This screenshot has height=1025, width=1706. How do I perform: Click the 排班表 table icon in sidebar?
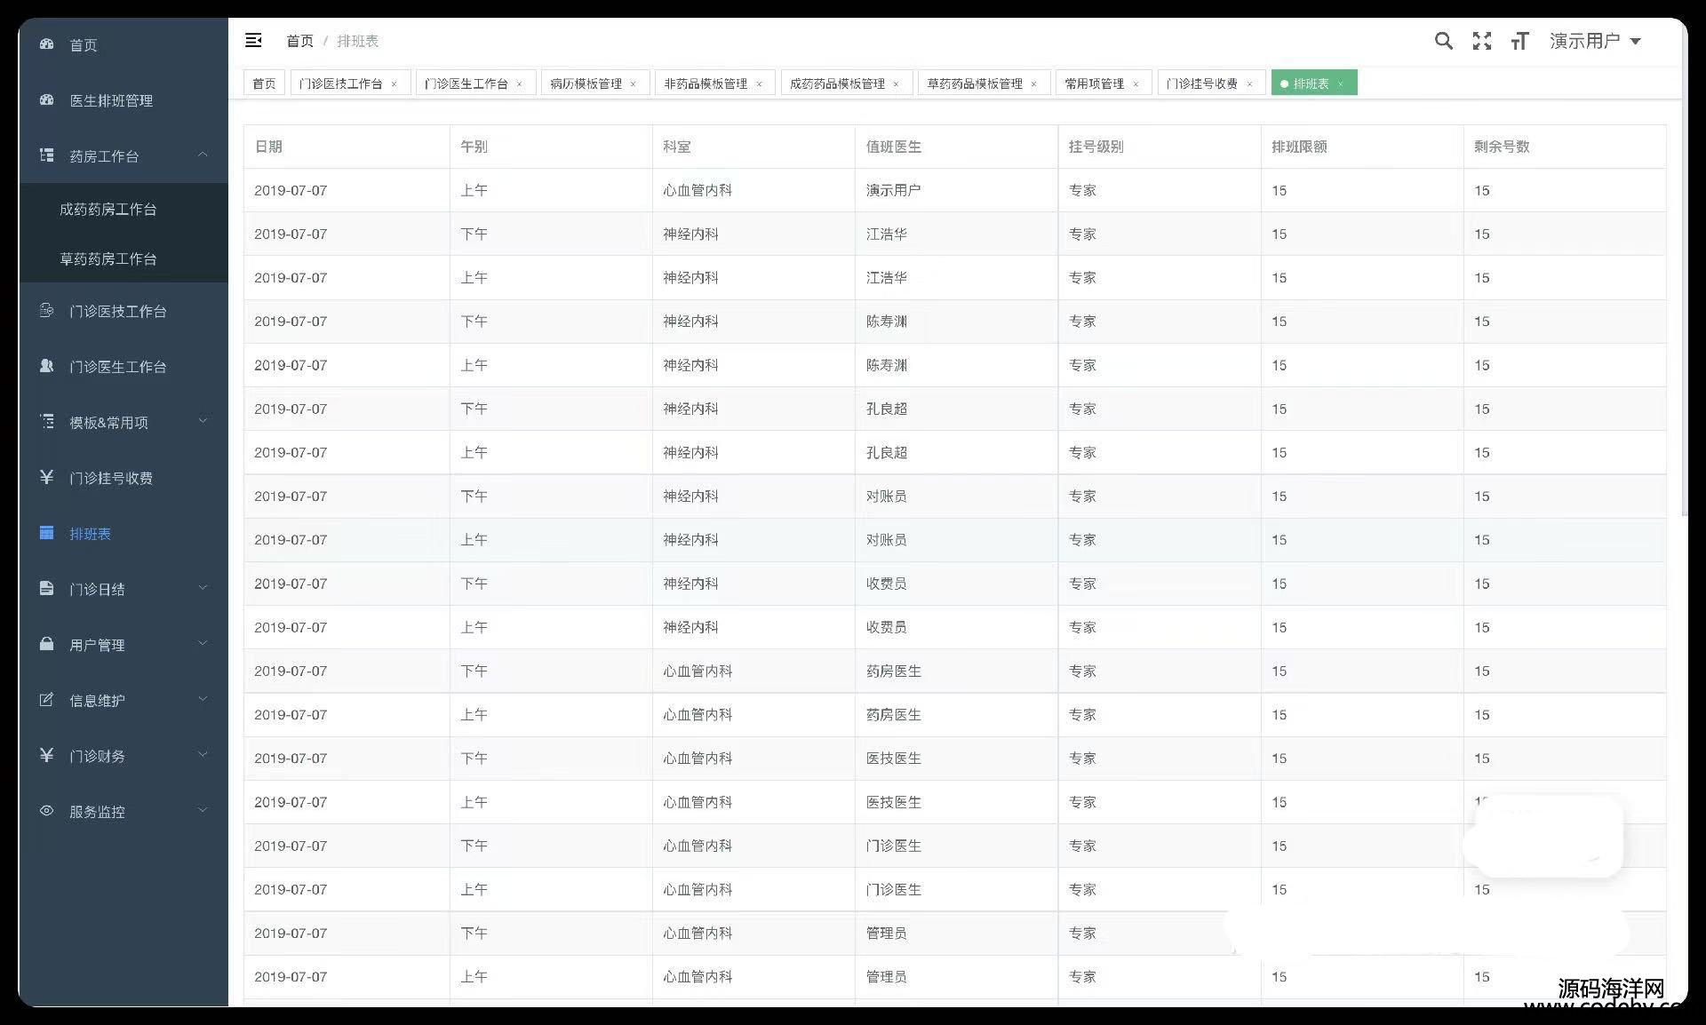47,533
